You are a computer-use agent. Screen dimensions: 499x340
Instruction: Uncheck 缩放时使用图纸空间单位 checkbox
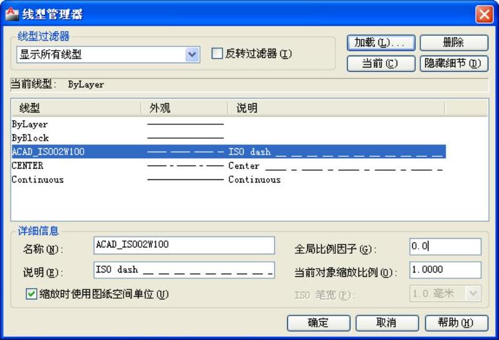(x=31, y=294)
